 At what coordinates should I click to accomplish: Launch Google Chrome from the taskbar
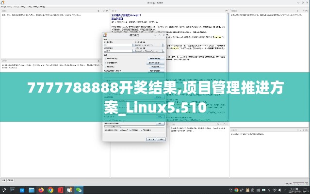click(50, 190)
